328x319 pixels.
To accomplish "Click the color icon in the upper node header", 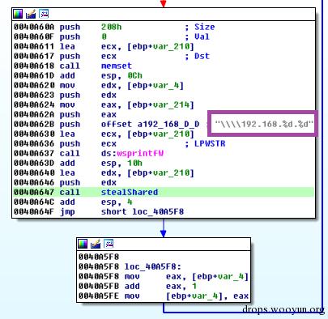I will click(x=18, y=14).
